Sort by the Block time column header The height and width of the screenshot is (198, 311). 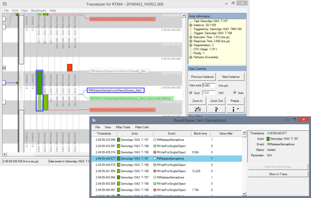click(x=200, y=134)
